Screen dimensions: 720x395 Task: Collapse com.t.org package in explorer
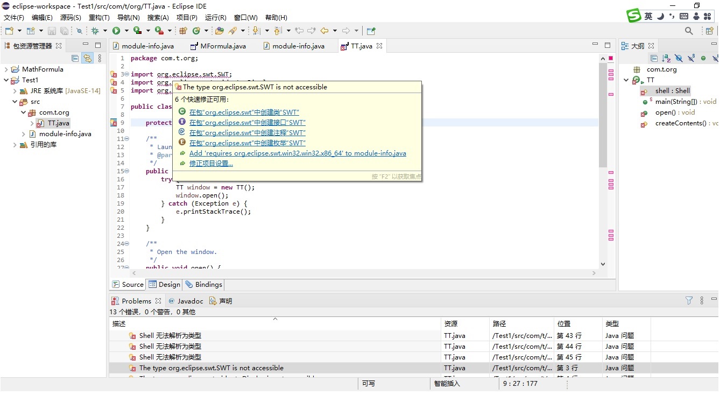pos(23,112)
